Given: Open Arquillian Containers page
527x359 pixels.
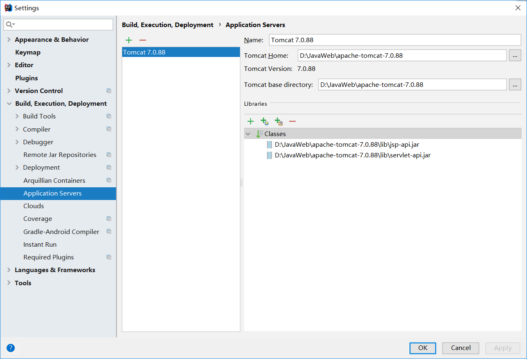Looking at the screenshot, I should [54, 181].
